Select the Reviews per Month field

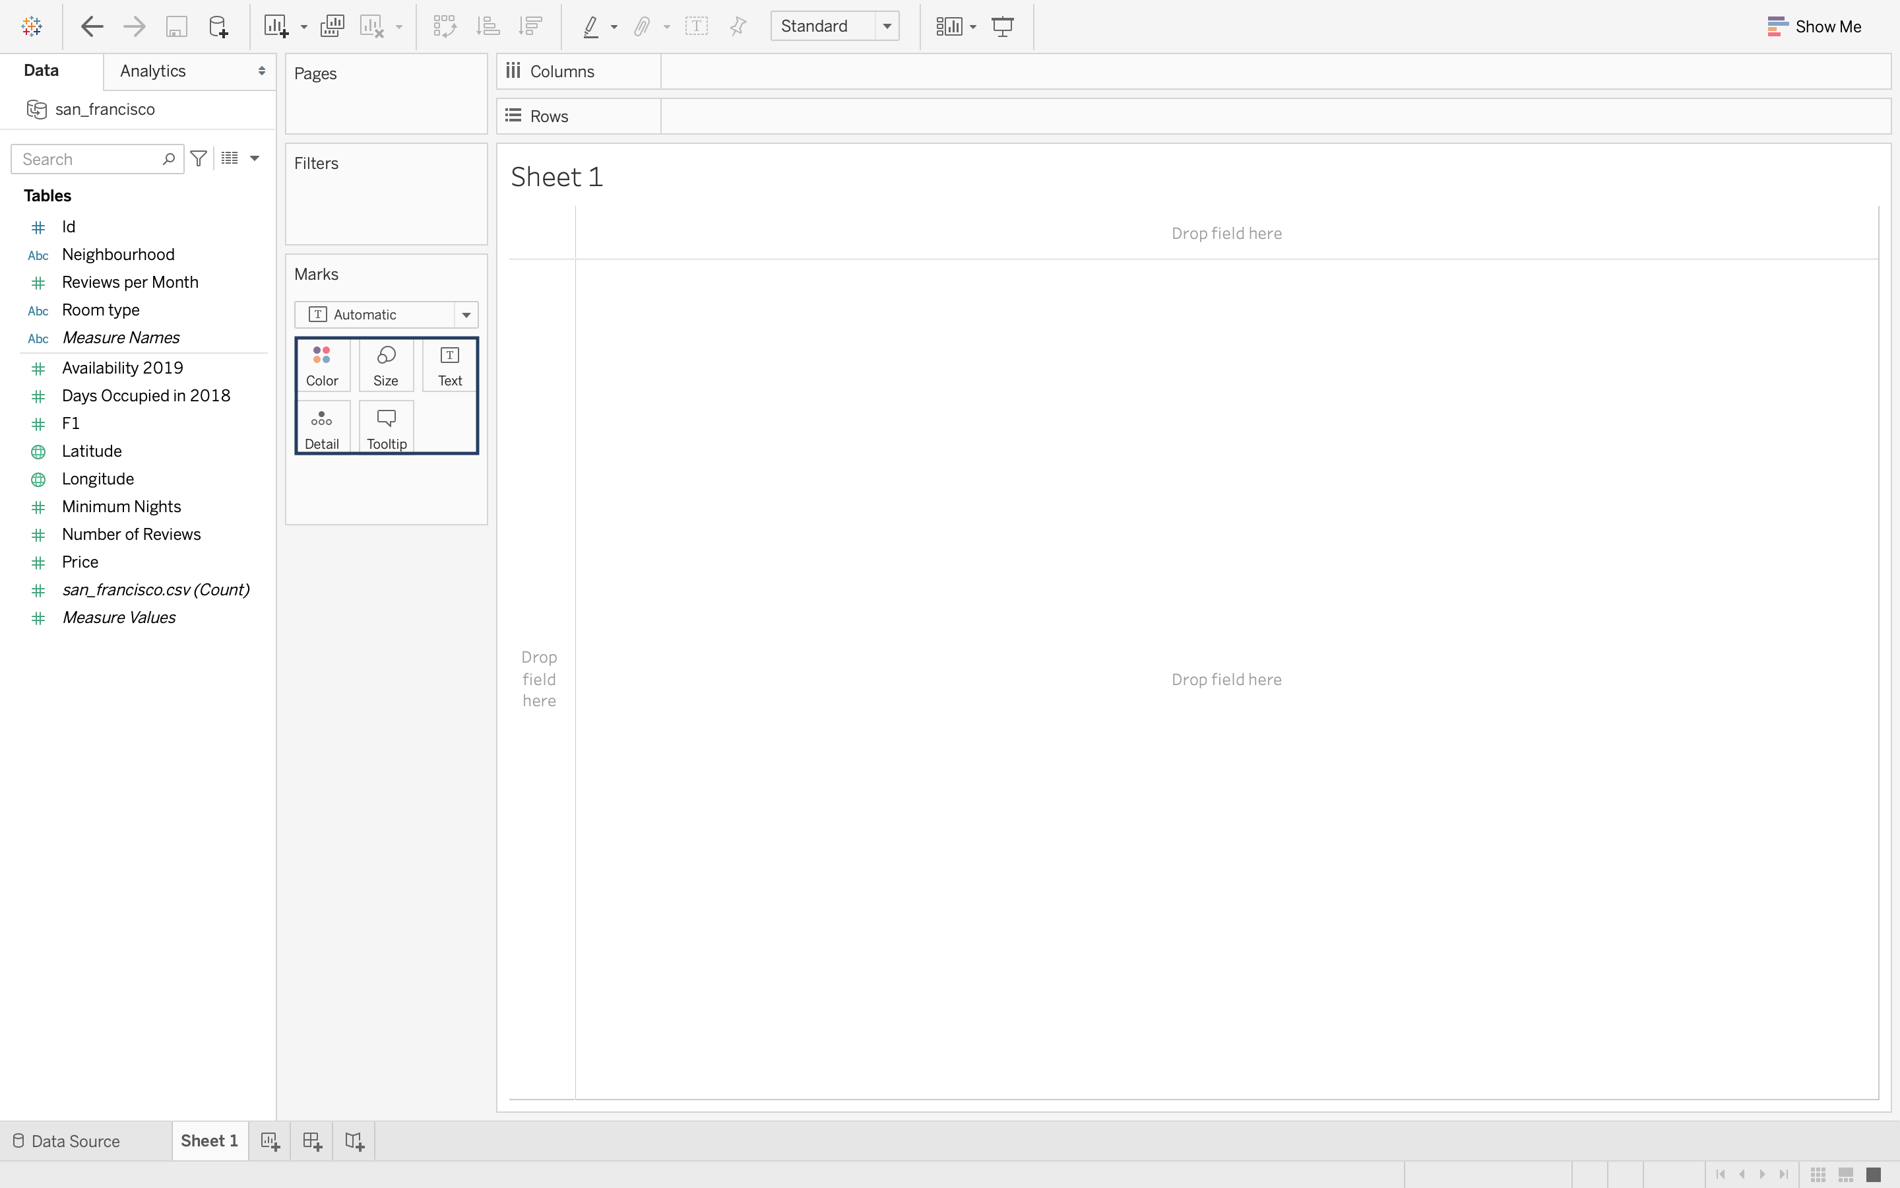click(131, 282)
